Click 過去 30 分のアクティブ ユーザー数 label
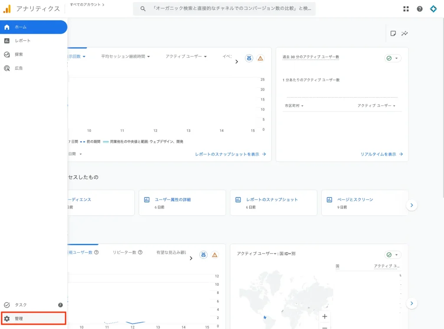444x329 pixels. click(310, 57)
